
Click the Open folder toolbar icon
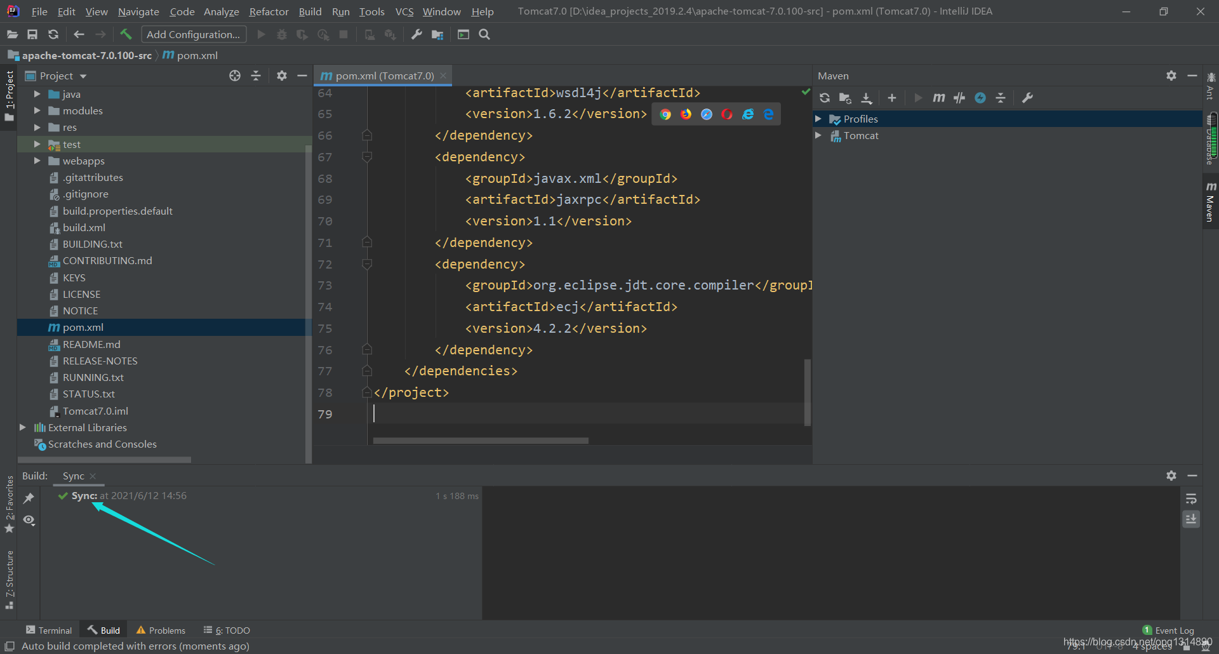12,34
